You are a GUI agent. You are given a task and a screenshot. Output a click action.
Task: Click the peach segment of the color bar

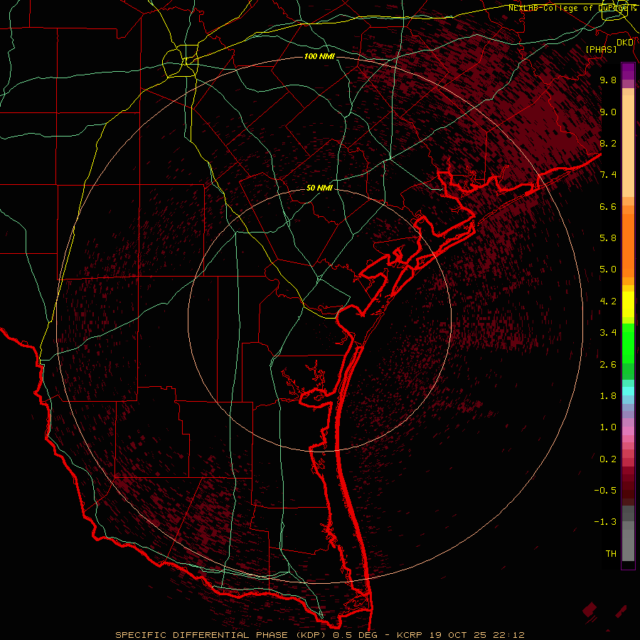[628, 146]
